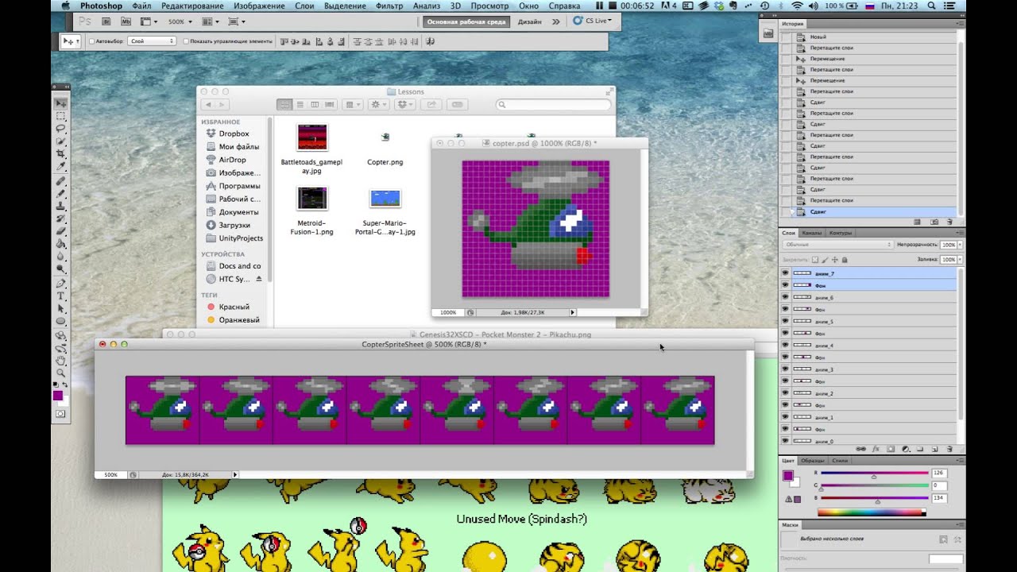Open the Фильтр menu
The height and width of the screenshot is (572, 1017).
[389, 6]
